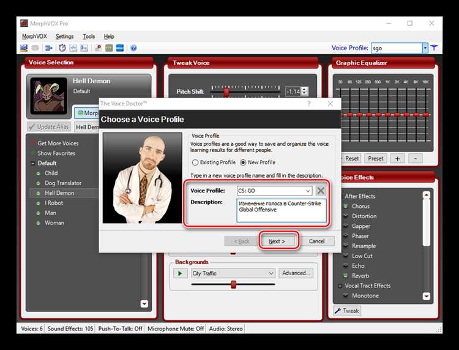Click the Advanced button in Backgrounds
Viewport: 459px width, 350px height.
click(x=296, y=273)
